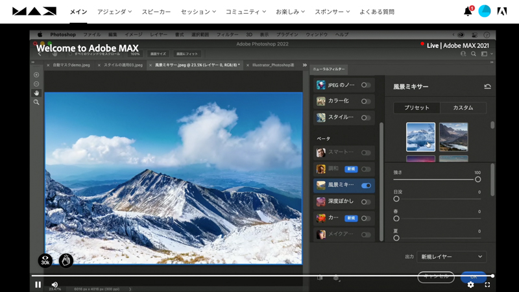The width and height of the screenshot is (519, 292).
Task: Toggle the JPEG のノイズ filter switch
Action: click(x=366, y=85)
